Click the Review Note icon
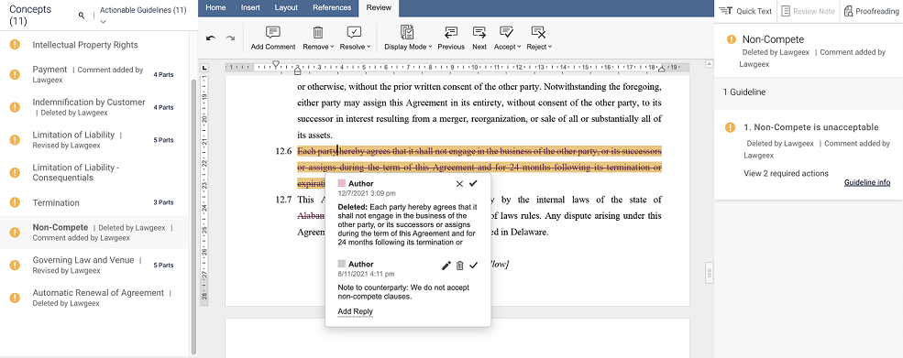Image resolution: width=903 pixels, height=358 pixels. tap(786, 11)
